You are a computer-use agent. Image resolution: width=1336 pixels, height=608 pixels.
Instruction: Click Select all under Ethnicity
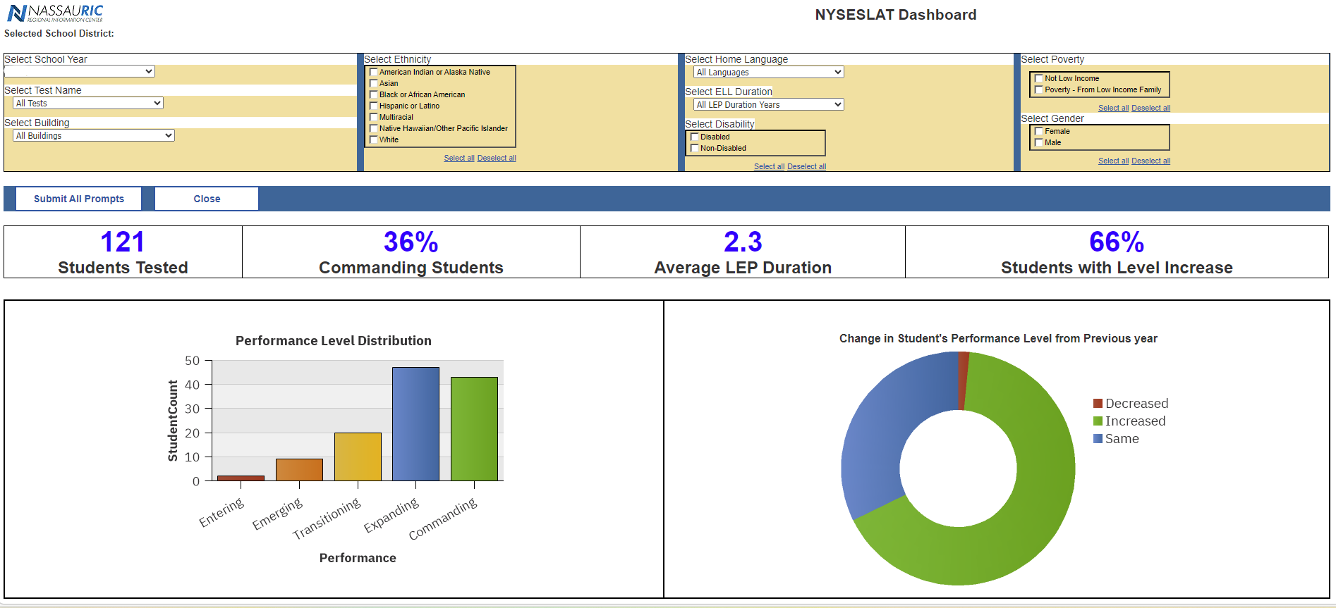(x=459, y=158)
